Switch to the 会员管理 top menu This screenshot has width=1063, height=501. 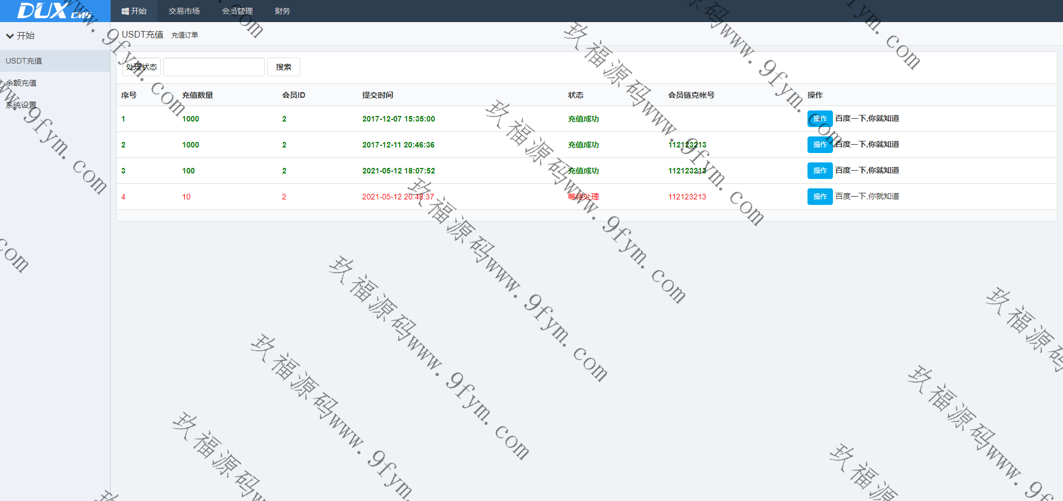(x=237, y=11)
